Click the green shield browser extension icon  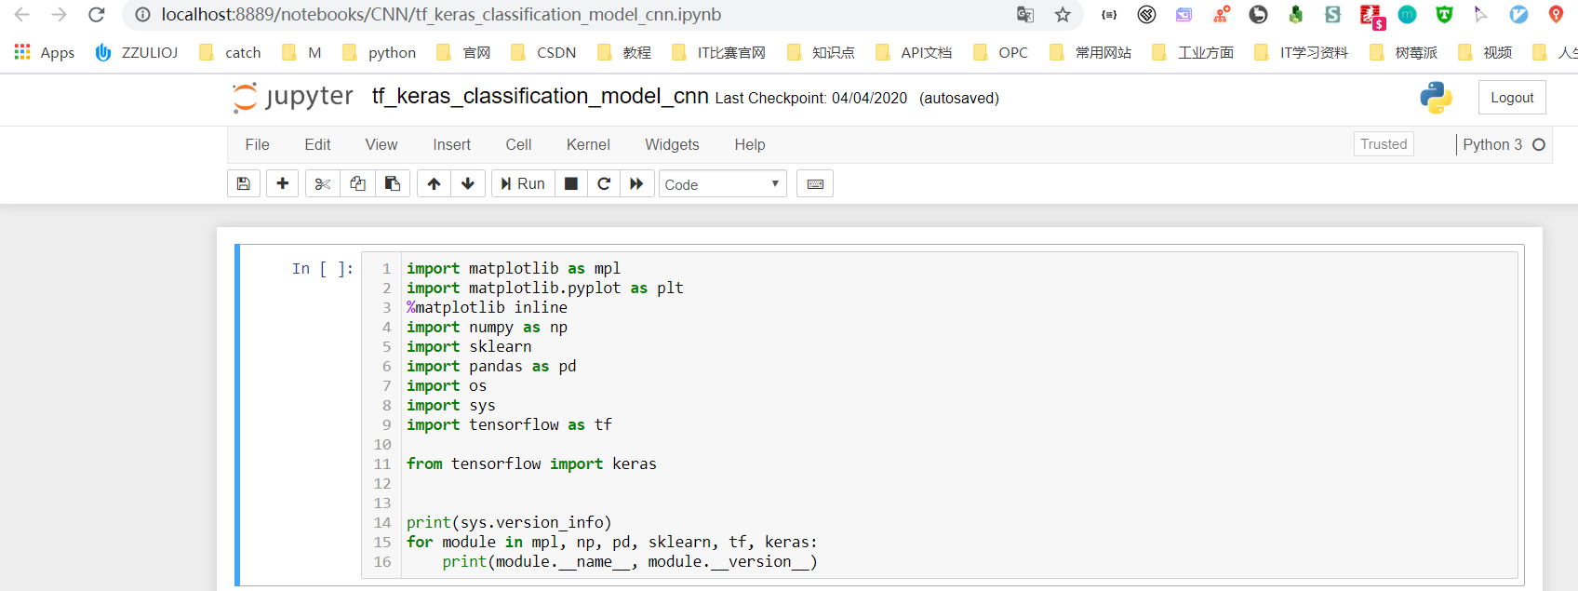click(1444, 14)
